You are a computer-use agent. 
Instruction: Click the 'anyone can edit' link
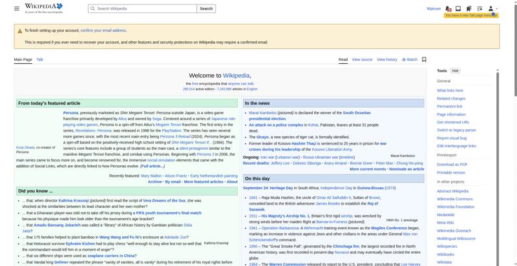pos(240,84)
